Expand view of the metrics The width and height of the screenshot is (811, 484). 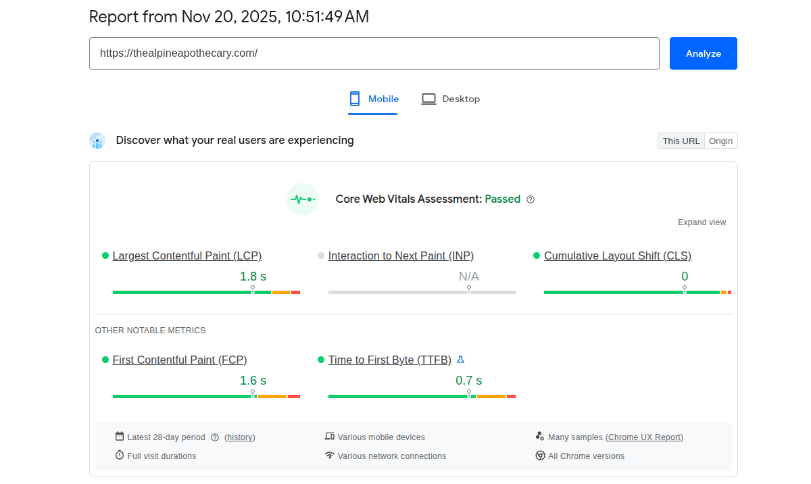pyautogui.click(x=702, y=222)
